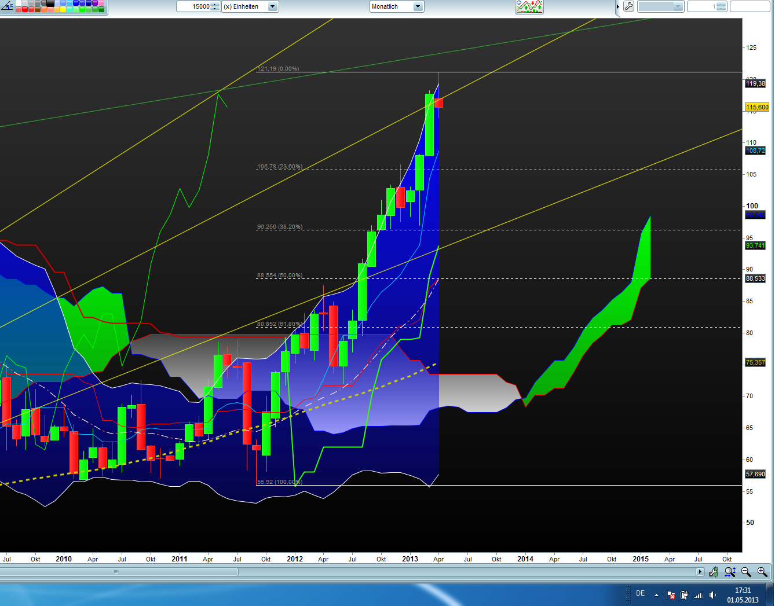The width and height of the screenshot is (775, 606).
Task: Expand the Monatlich timeframe dropdown
Action: [x=418, y=6]
